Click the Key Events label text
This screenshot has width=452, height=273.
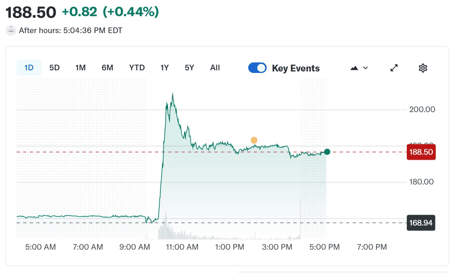coord(296,68)
